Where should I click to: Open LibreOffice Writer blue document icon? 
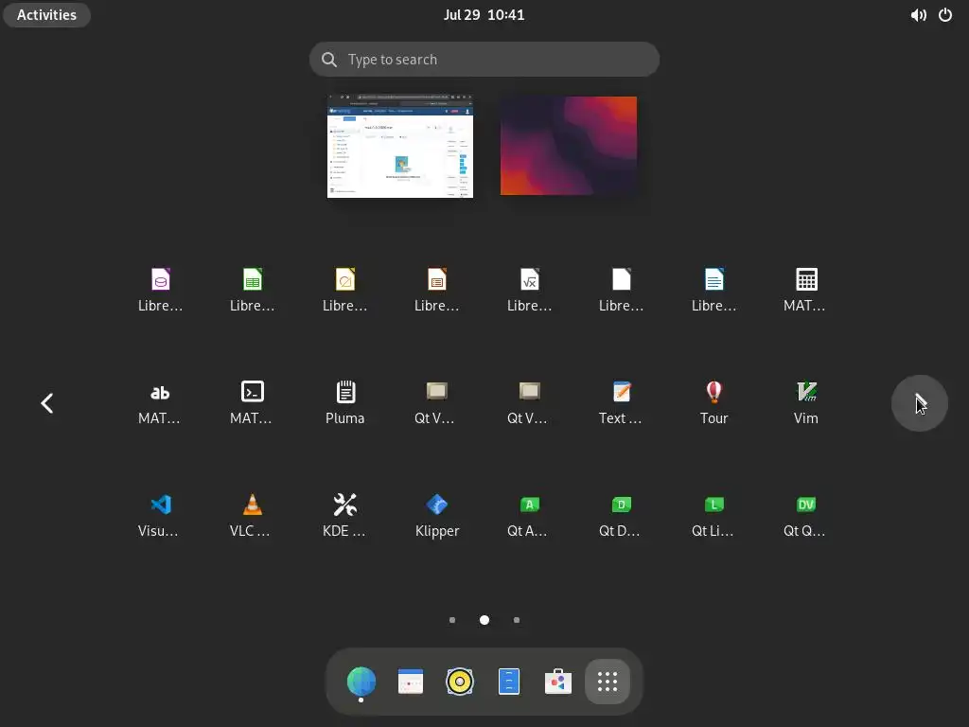click(x=714, y=279)
